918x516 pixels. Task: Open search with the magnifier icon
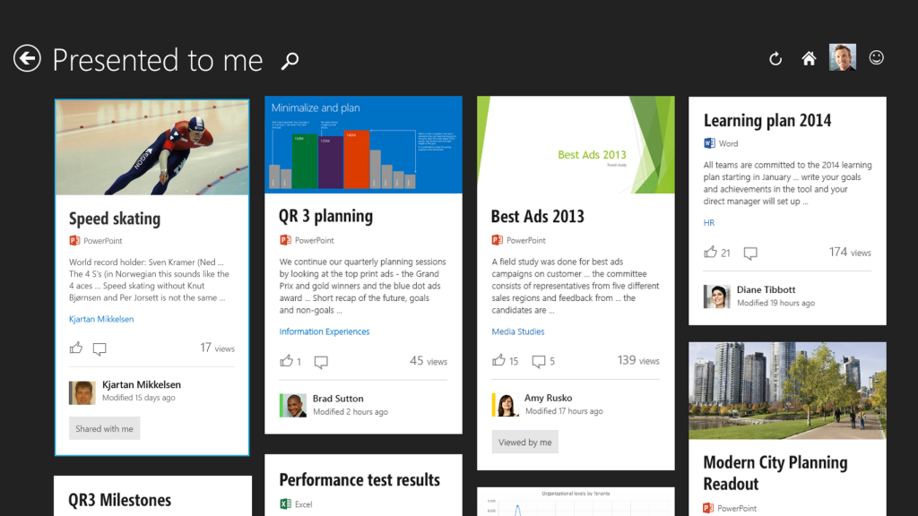[290, 61]
